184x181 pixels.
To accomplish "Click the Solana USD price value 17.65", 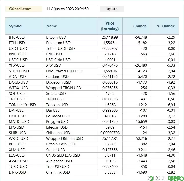I will tap(110, 94).
